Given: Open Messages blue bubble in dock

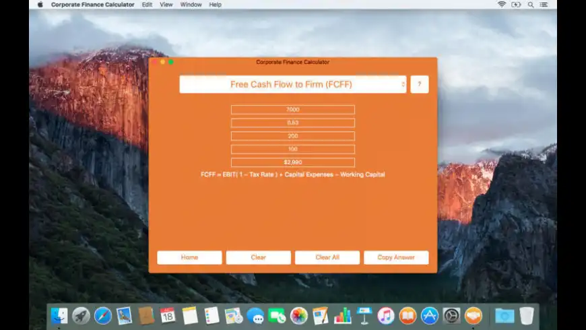Looking at the screenshot, I should (x=255, y=316).
